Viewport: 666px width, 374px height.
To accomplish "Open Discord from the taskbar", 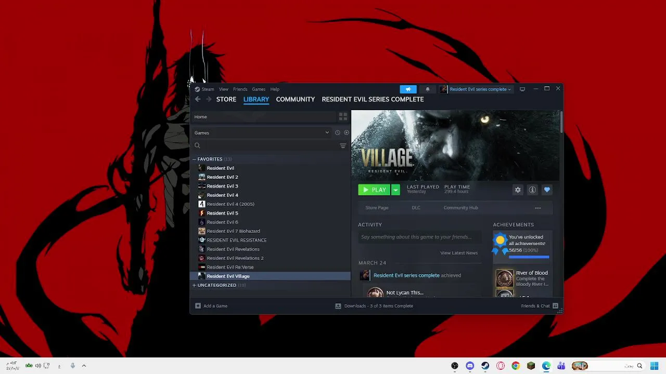I will tap(470, 366).
